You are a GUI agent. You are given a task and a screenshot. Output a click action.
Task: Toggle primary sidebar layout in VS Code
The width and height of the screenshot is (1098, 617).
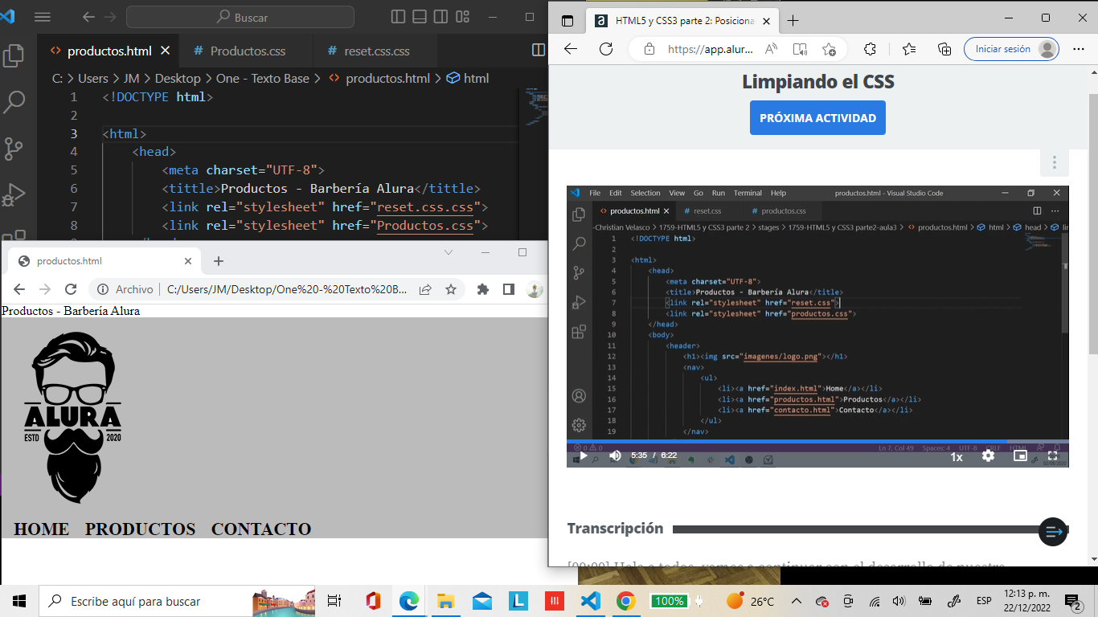tap(398, 17)
